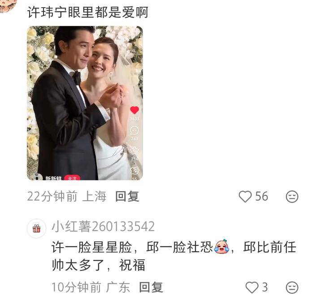Open the commenter avatar at top left
Screen dimensions: 316x295
pyautogui.click(x=7, y=5)
